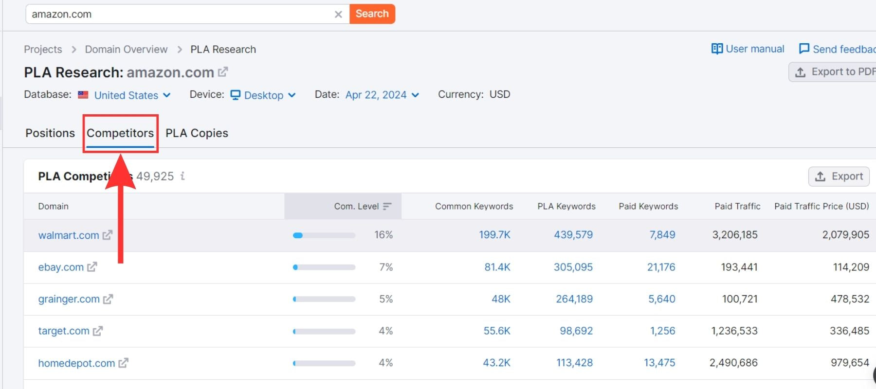Open grainger.com paid keywords 5,640
Viewport: 876px width, 389px height.
662,299
